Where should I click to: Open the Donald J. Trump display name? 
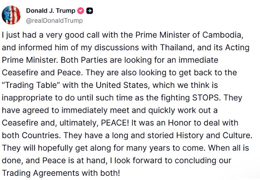click(51, 11)
